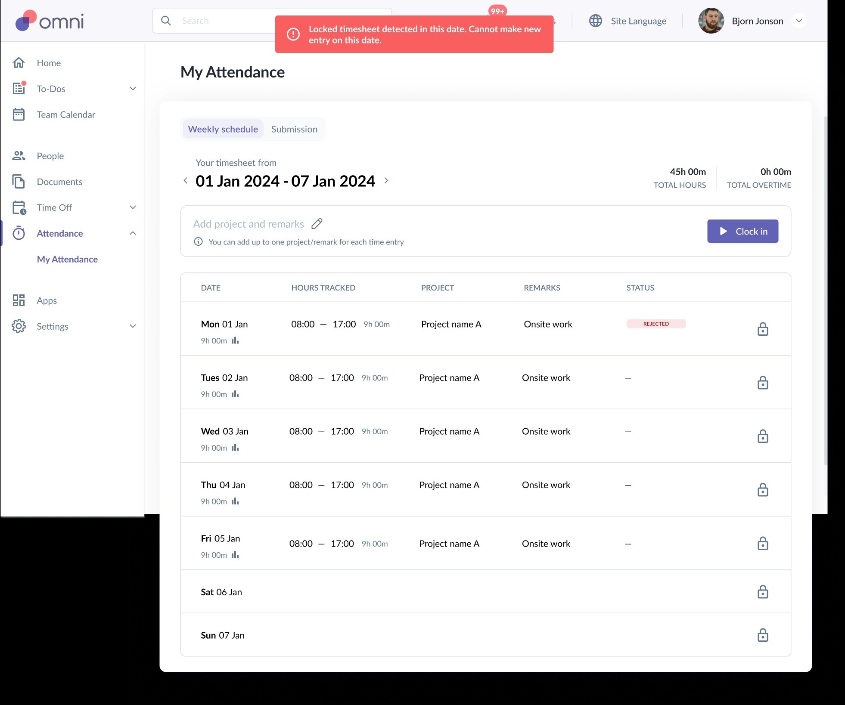Image resolution: width=845 pixels, height=705 pixels.
Task: Open My Attendance sidebar link
Action: click(x=67, y=259)
